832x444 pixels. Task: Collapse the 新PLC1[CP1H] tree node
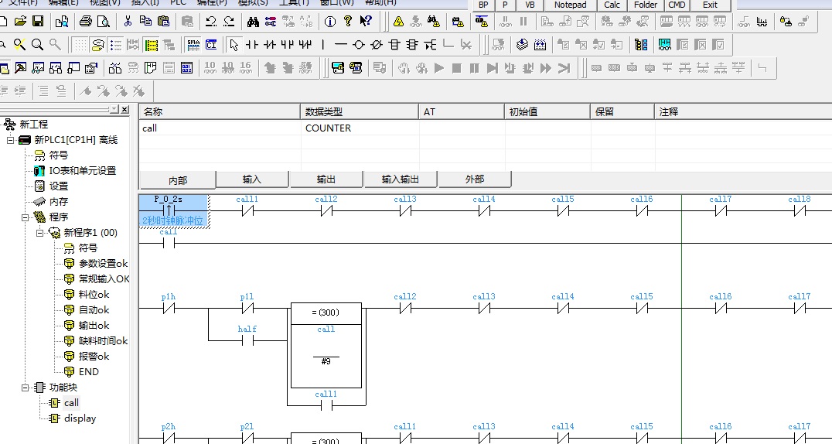[x=11, y=140]
